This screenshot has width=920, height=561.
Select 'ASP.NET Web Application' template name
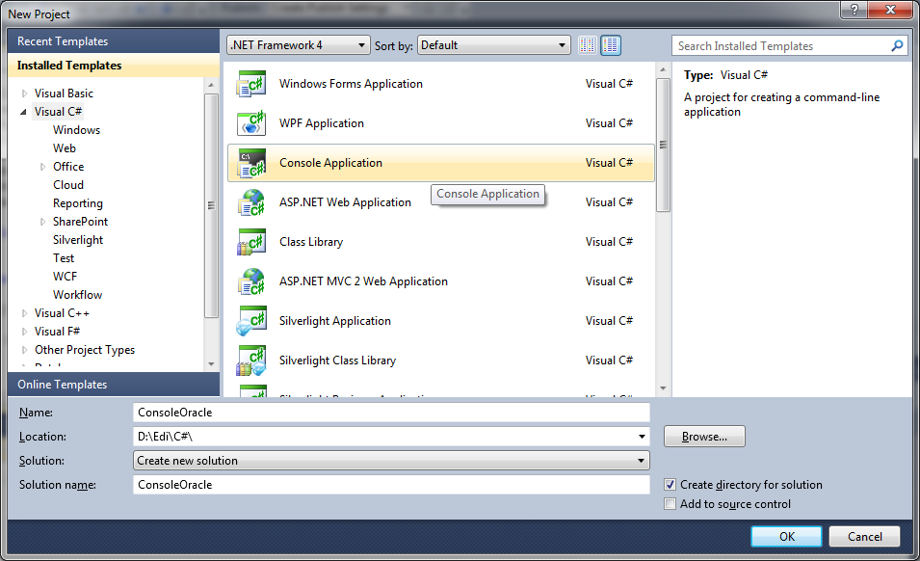pyautogui.click(x=345, y=202)
